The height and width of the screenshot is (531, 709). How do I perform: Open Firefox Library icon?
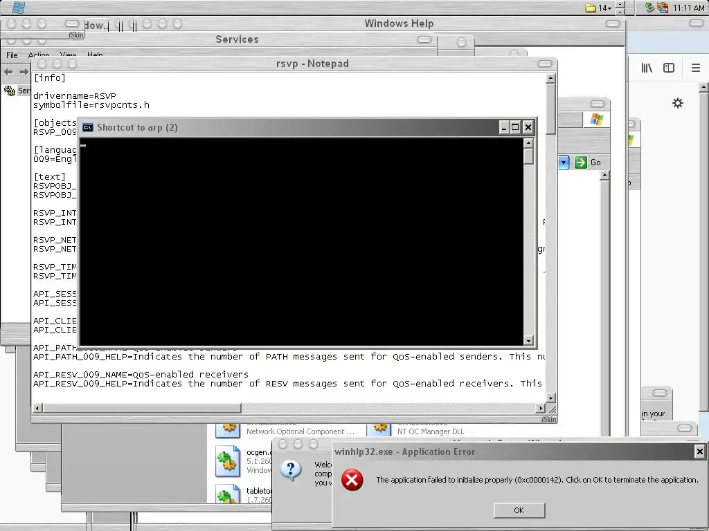point(647,68)
